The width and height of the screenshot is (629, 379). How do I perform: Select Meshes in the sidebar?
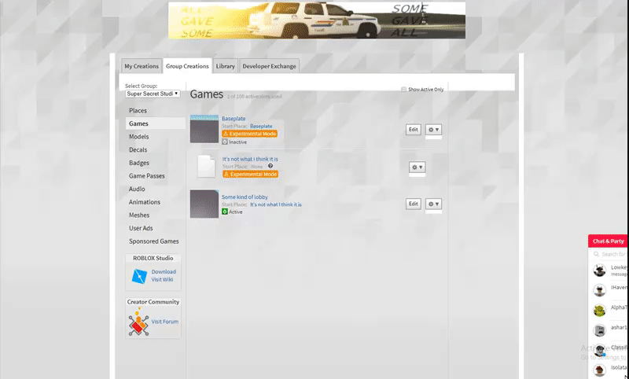click(x=139, y=215)
